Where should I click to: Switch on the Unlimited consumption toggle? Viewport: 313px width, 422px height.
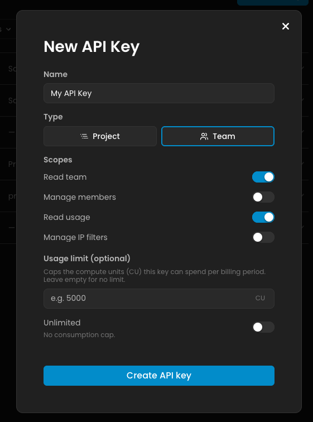click(263, 327)
